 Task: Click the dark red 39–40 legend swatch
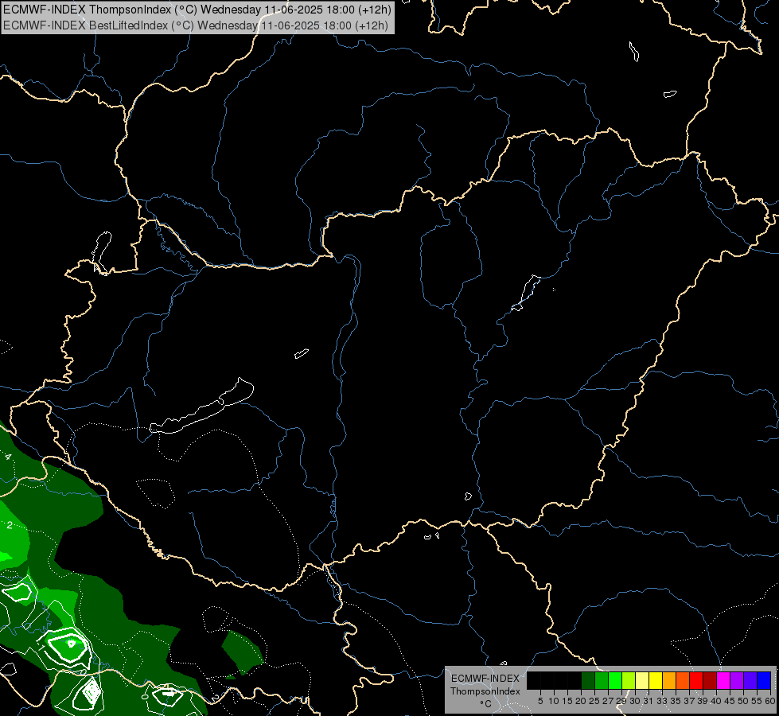pos(710,680)
